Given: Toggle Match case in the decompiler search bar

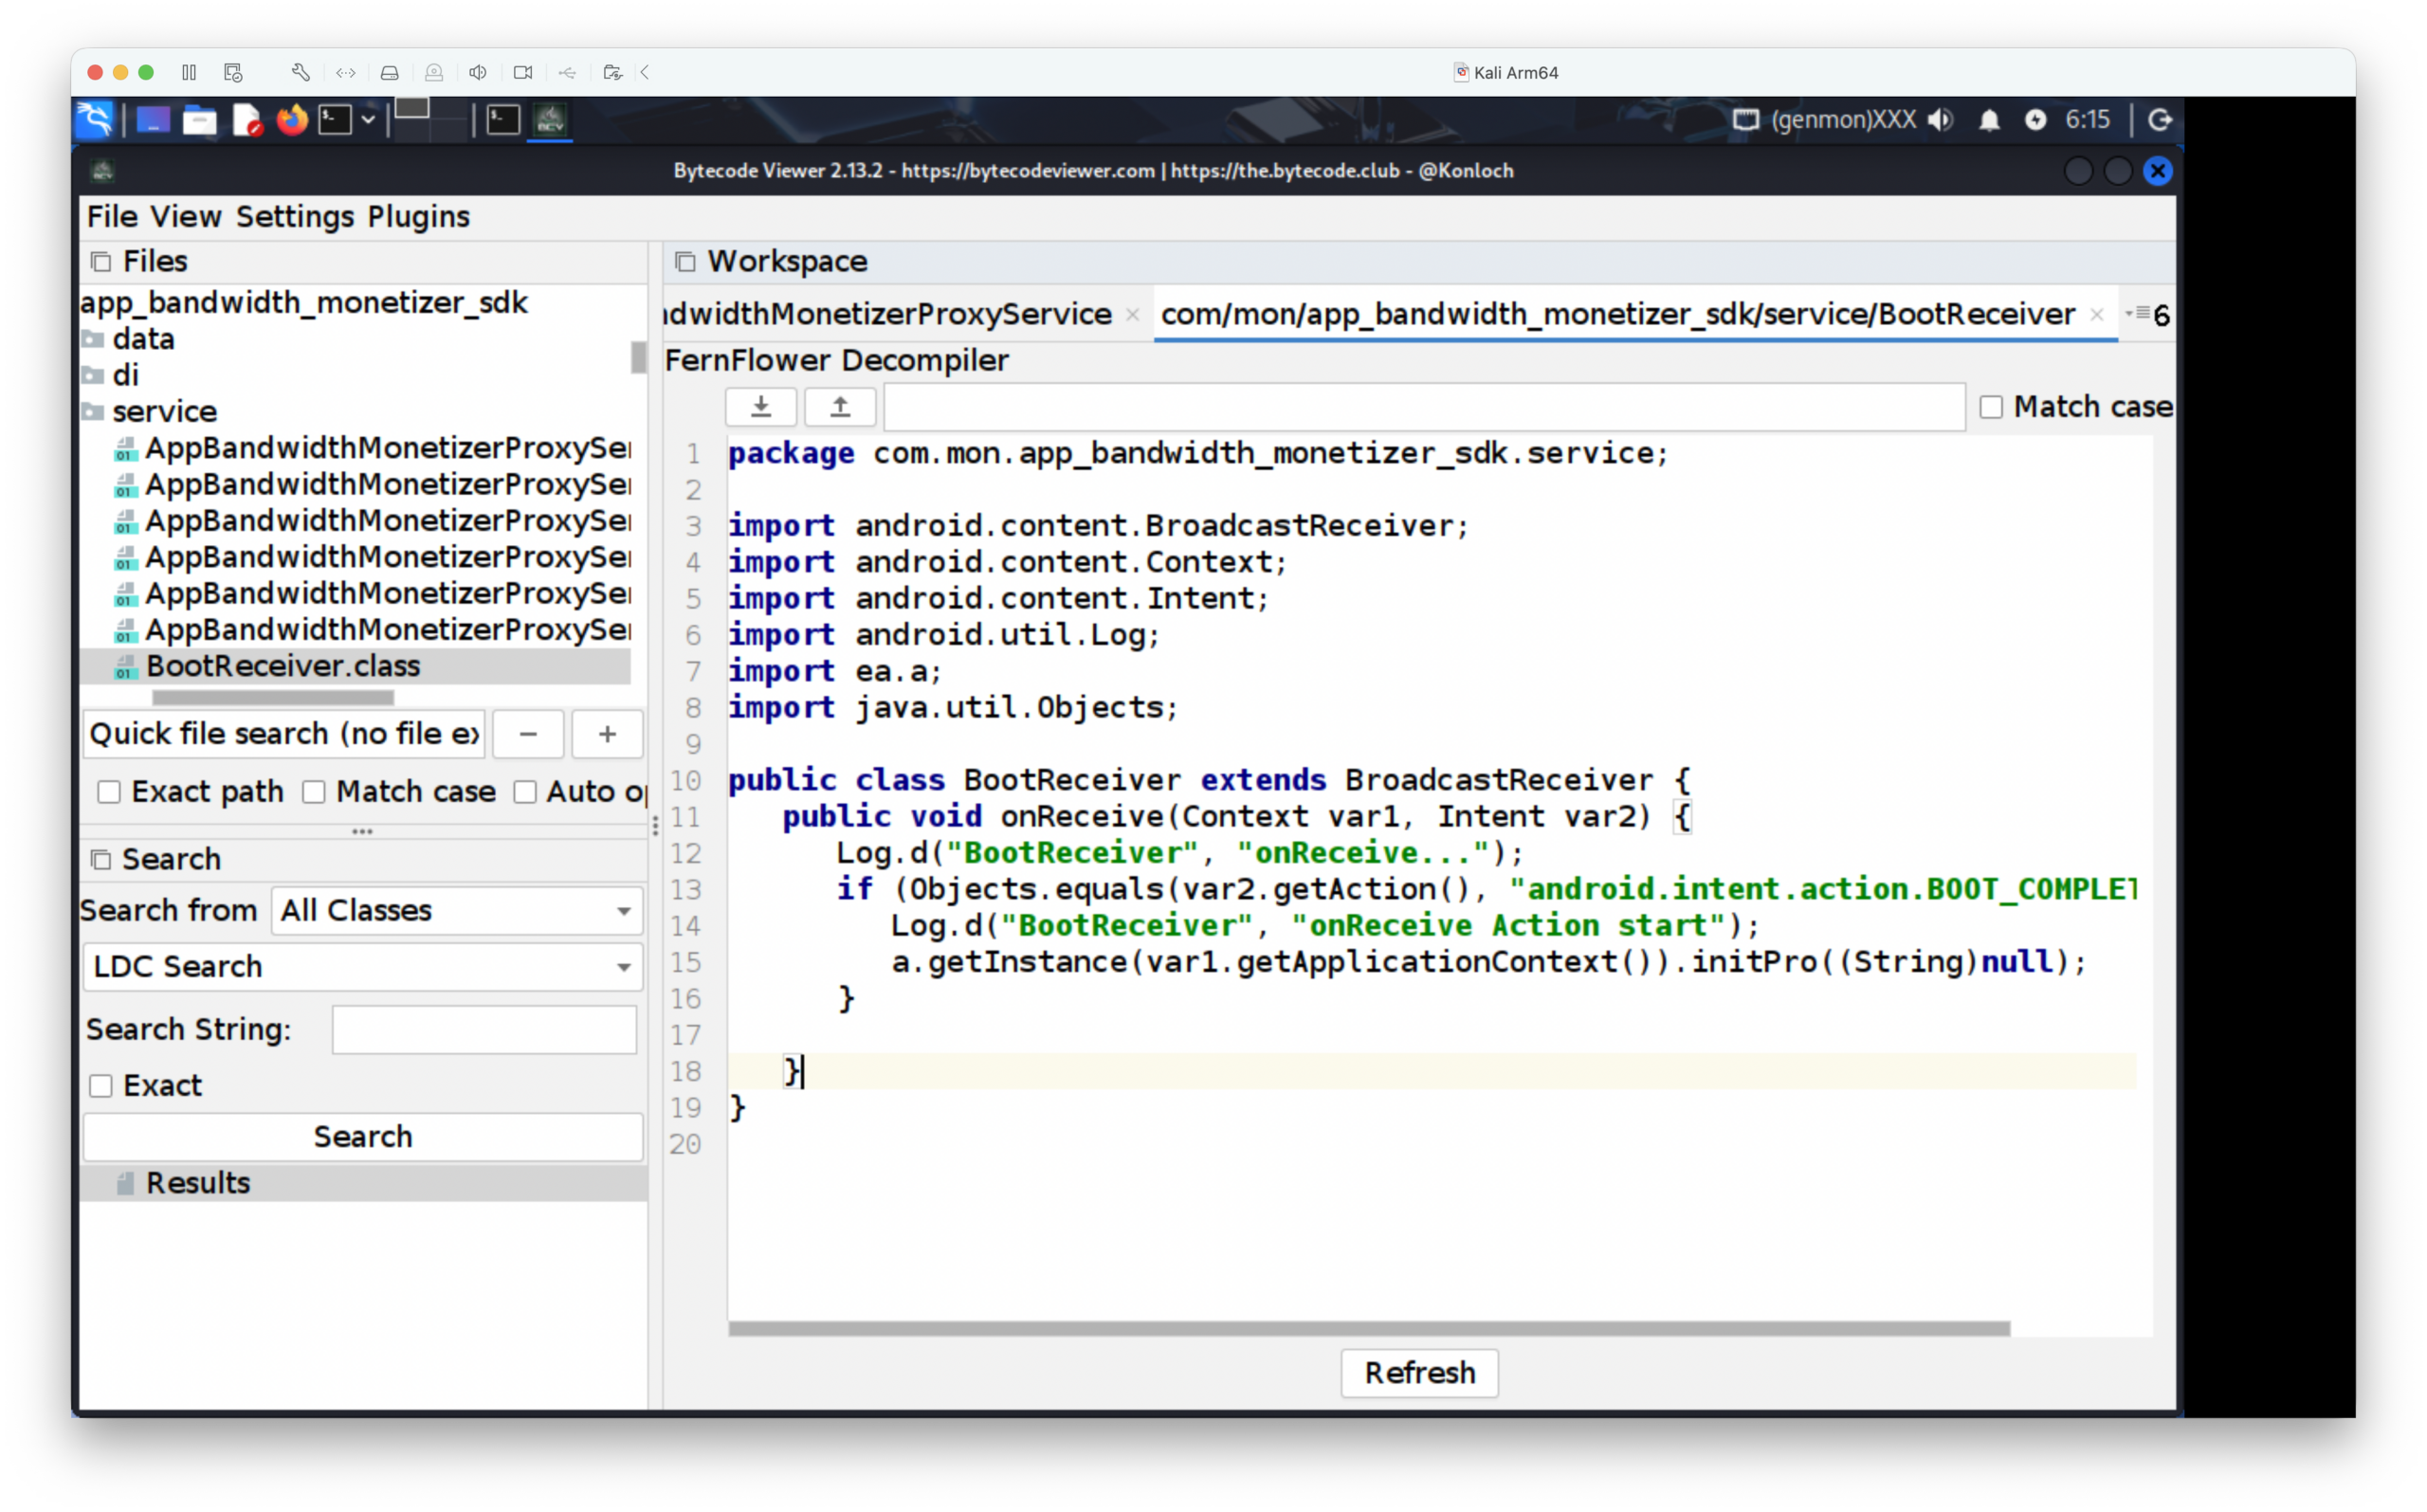Looking at the screenshot, I should click(x=1991, y=407).
